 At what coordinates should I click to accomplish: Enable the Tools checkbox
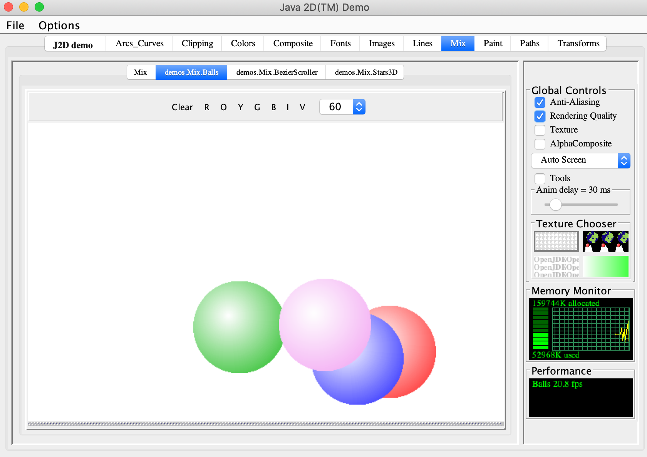(x=540, y=178)
